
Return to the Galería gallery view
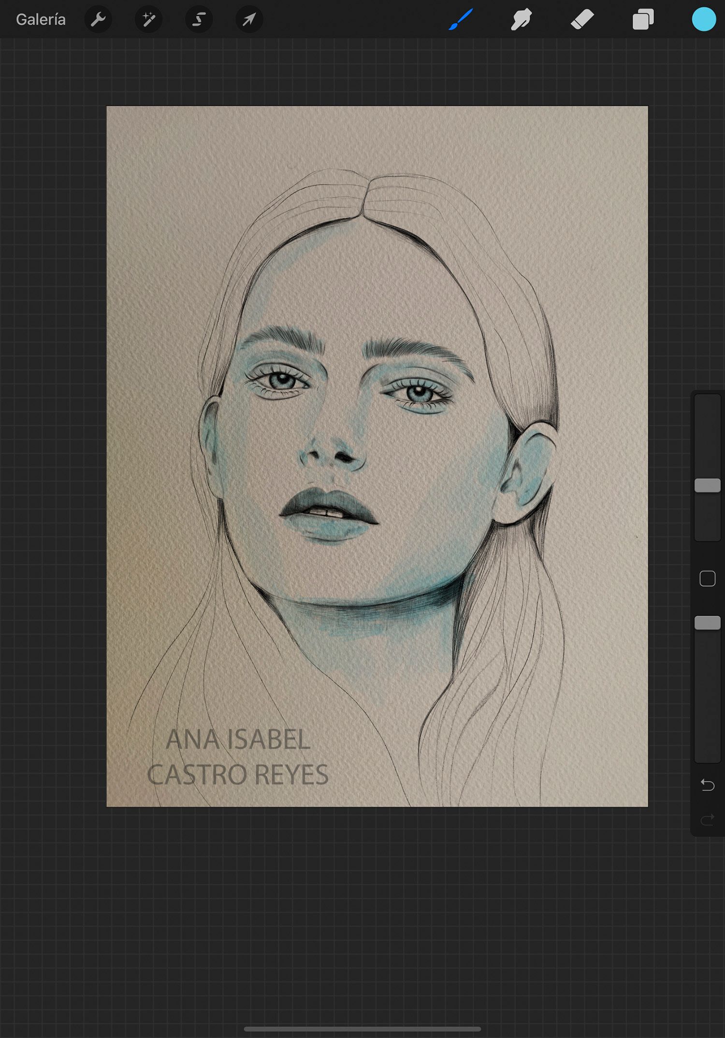coord(41,19)
